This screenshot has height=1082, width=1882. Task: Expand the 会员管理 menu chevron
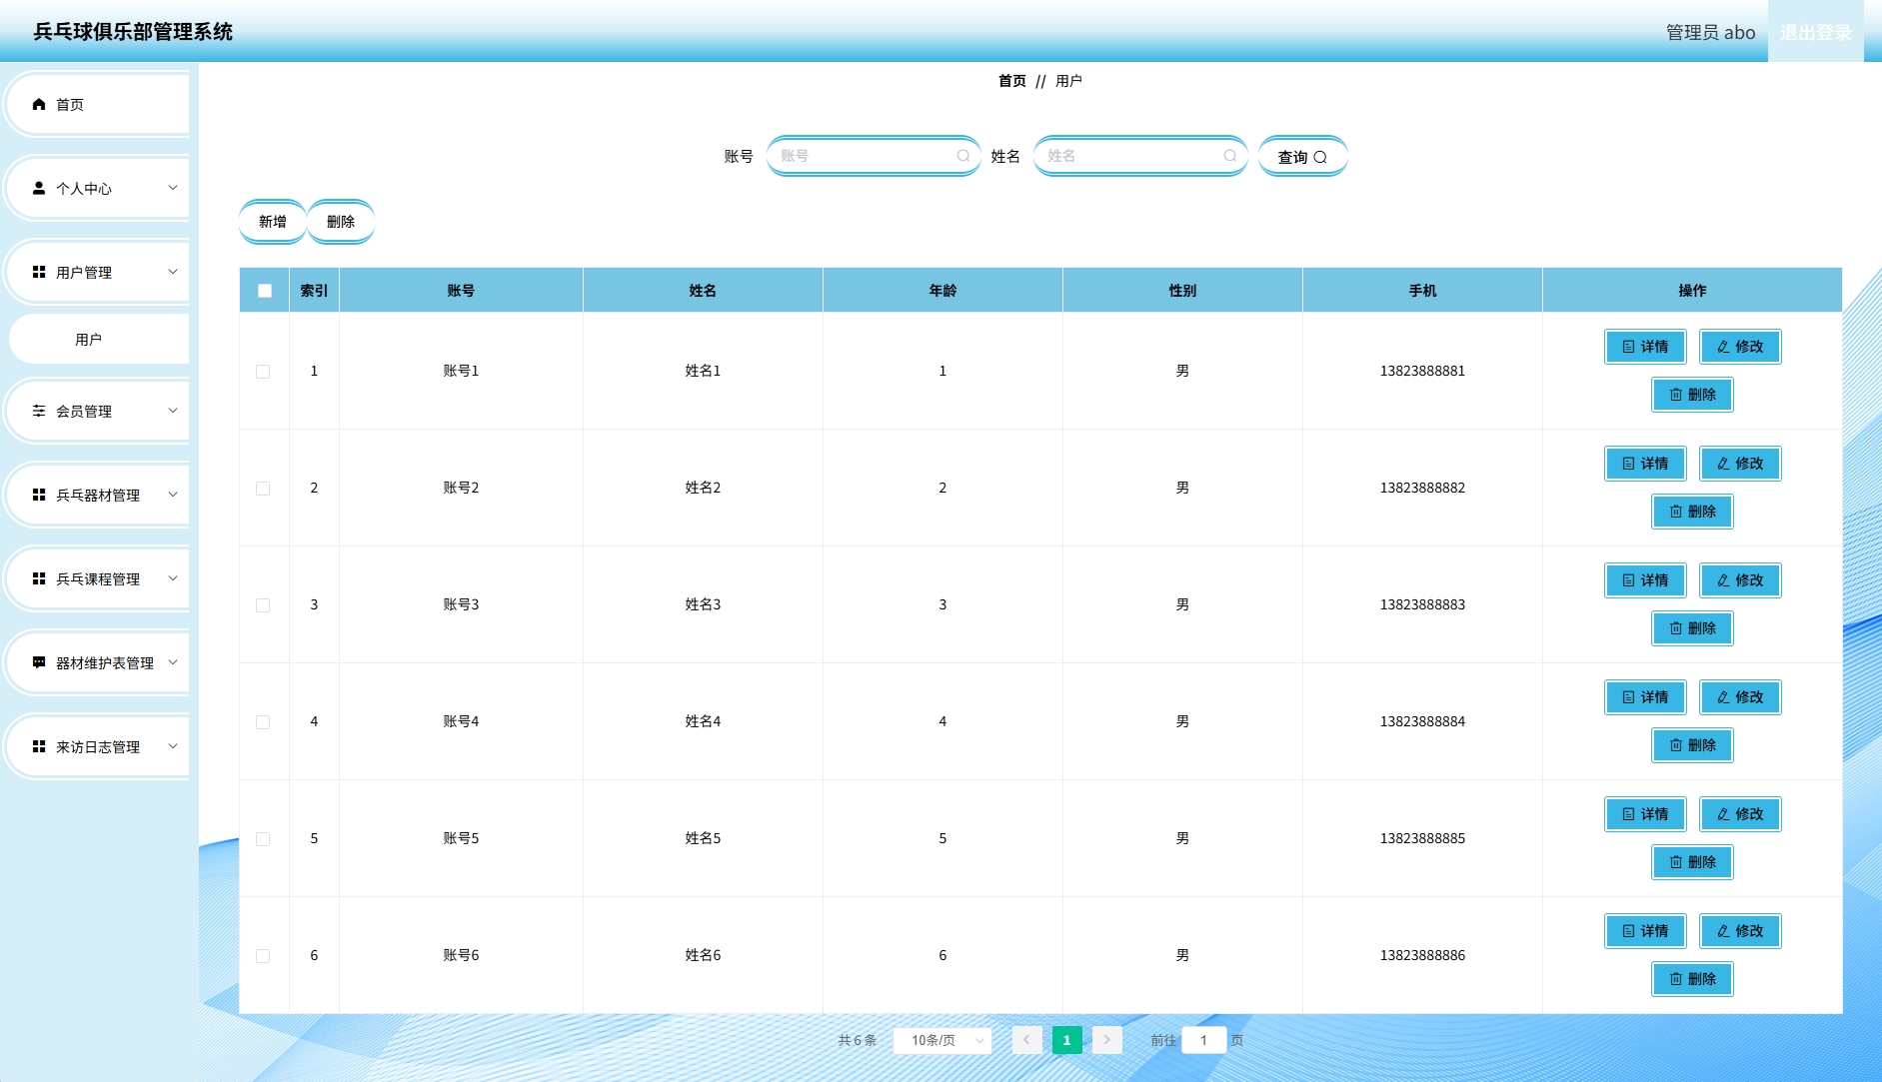pyautogui.click(x=173, y=411)
